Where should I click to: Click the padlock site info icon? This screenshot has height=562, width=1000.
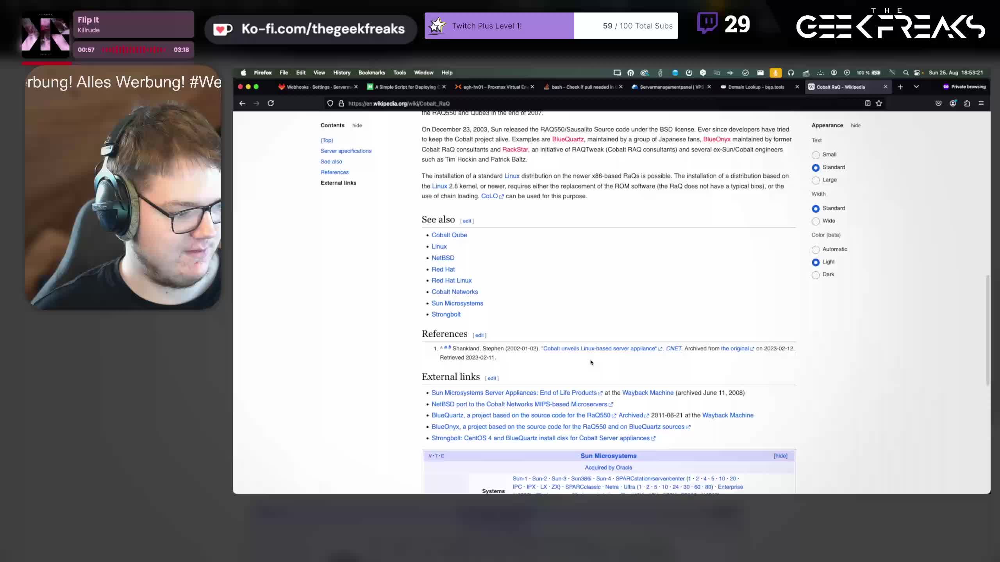coord(341,103)
